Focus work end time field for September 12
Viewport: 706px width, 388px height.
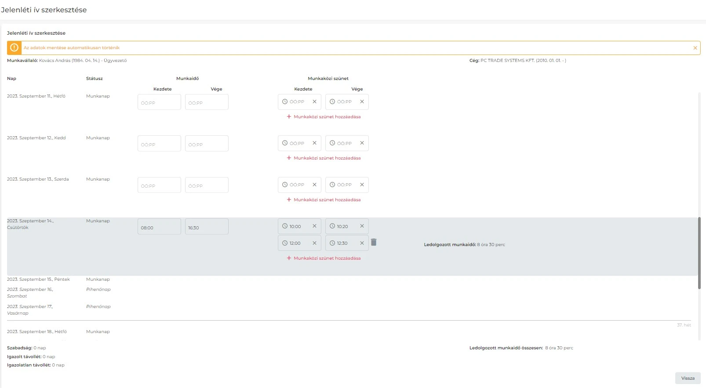(x=207, y=144)
